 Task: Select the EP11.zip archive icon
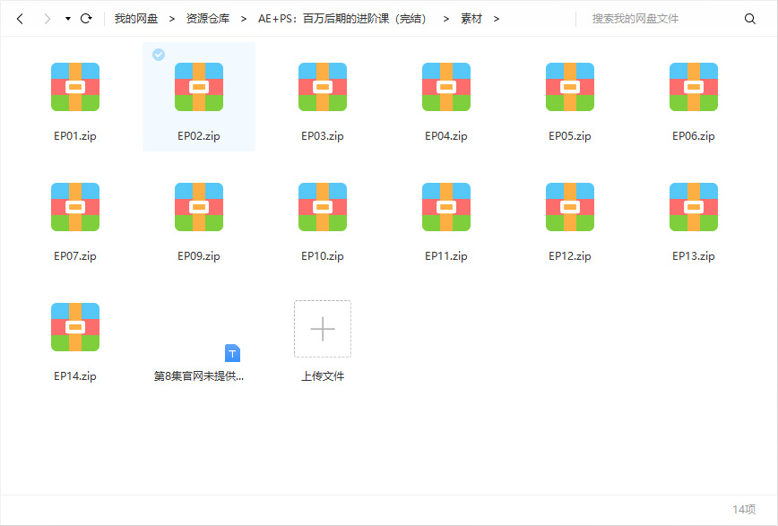(x=446, y=207)
